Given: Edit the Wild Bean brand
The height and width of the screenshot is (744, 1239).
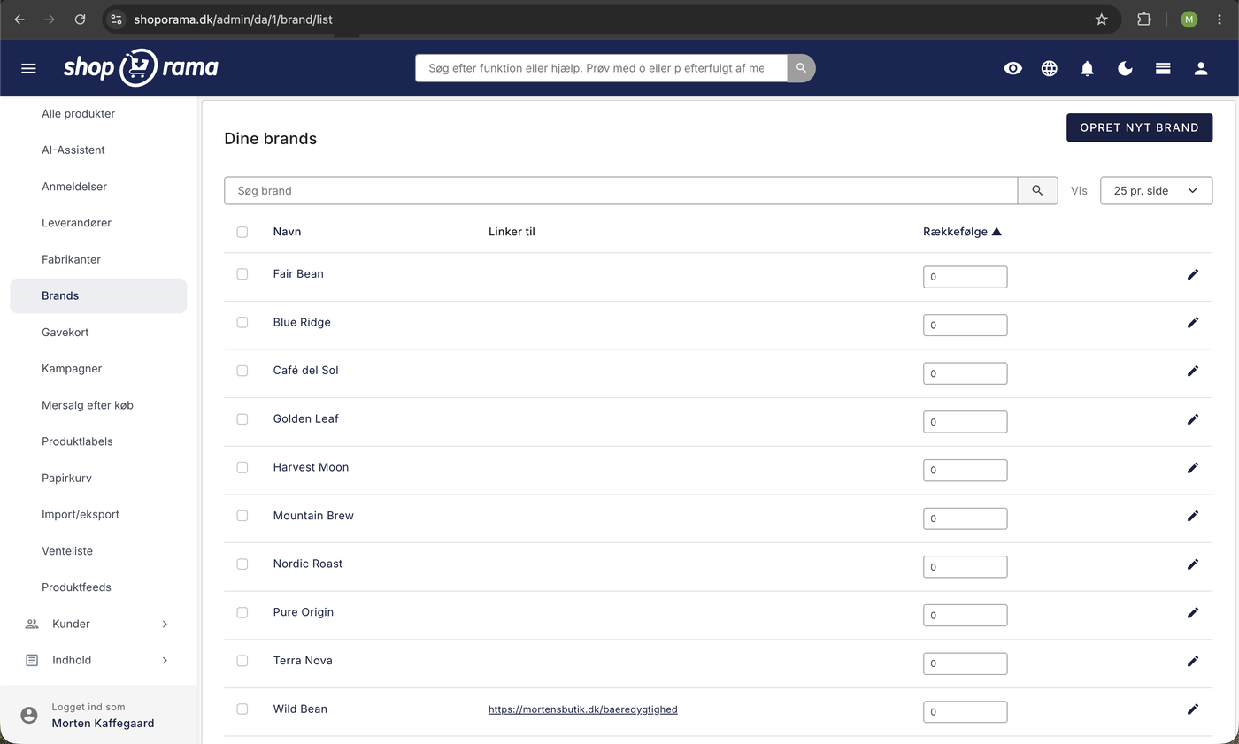Looking at the screenshot, I should click(1193, 709).
